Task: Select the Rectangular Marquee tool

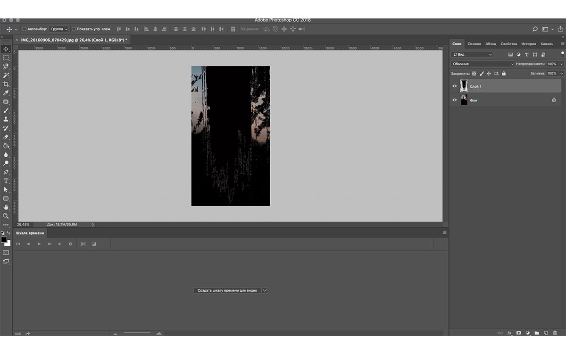Action: (6, 58)
